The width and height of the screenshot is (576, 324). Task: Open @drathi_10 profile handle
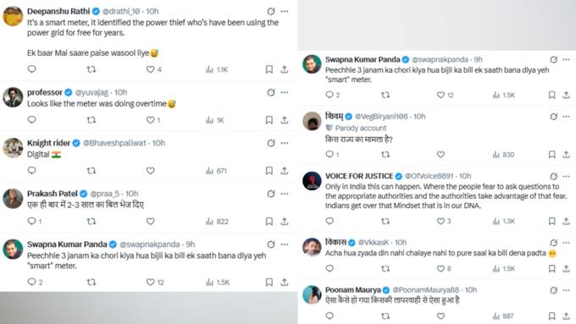pos(121,11)
